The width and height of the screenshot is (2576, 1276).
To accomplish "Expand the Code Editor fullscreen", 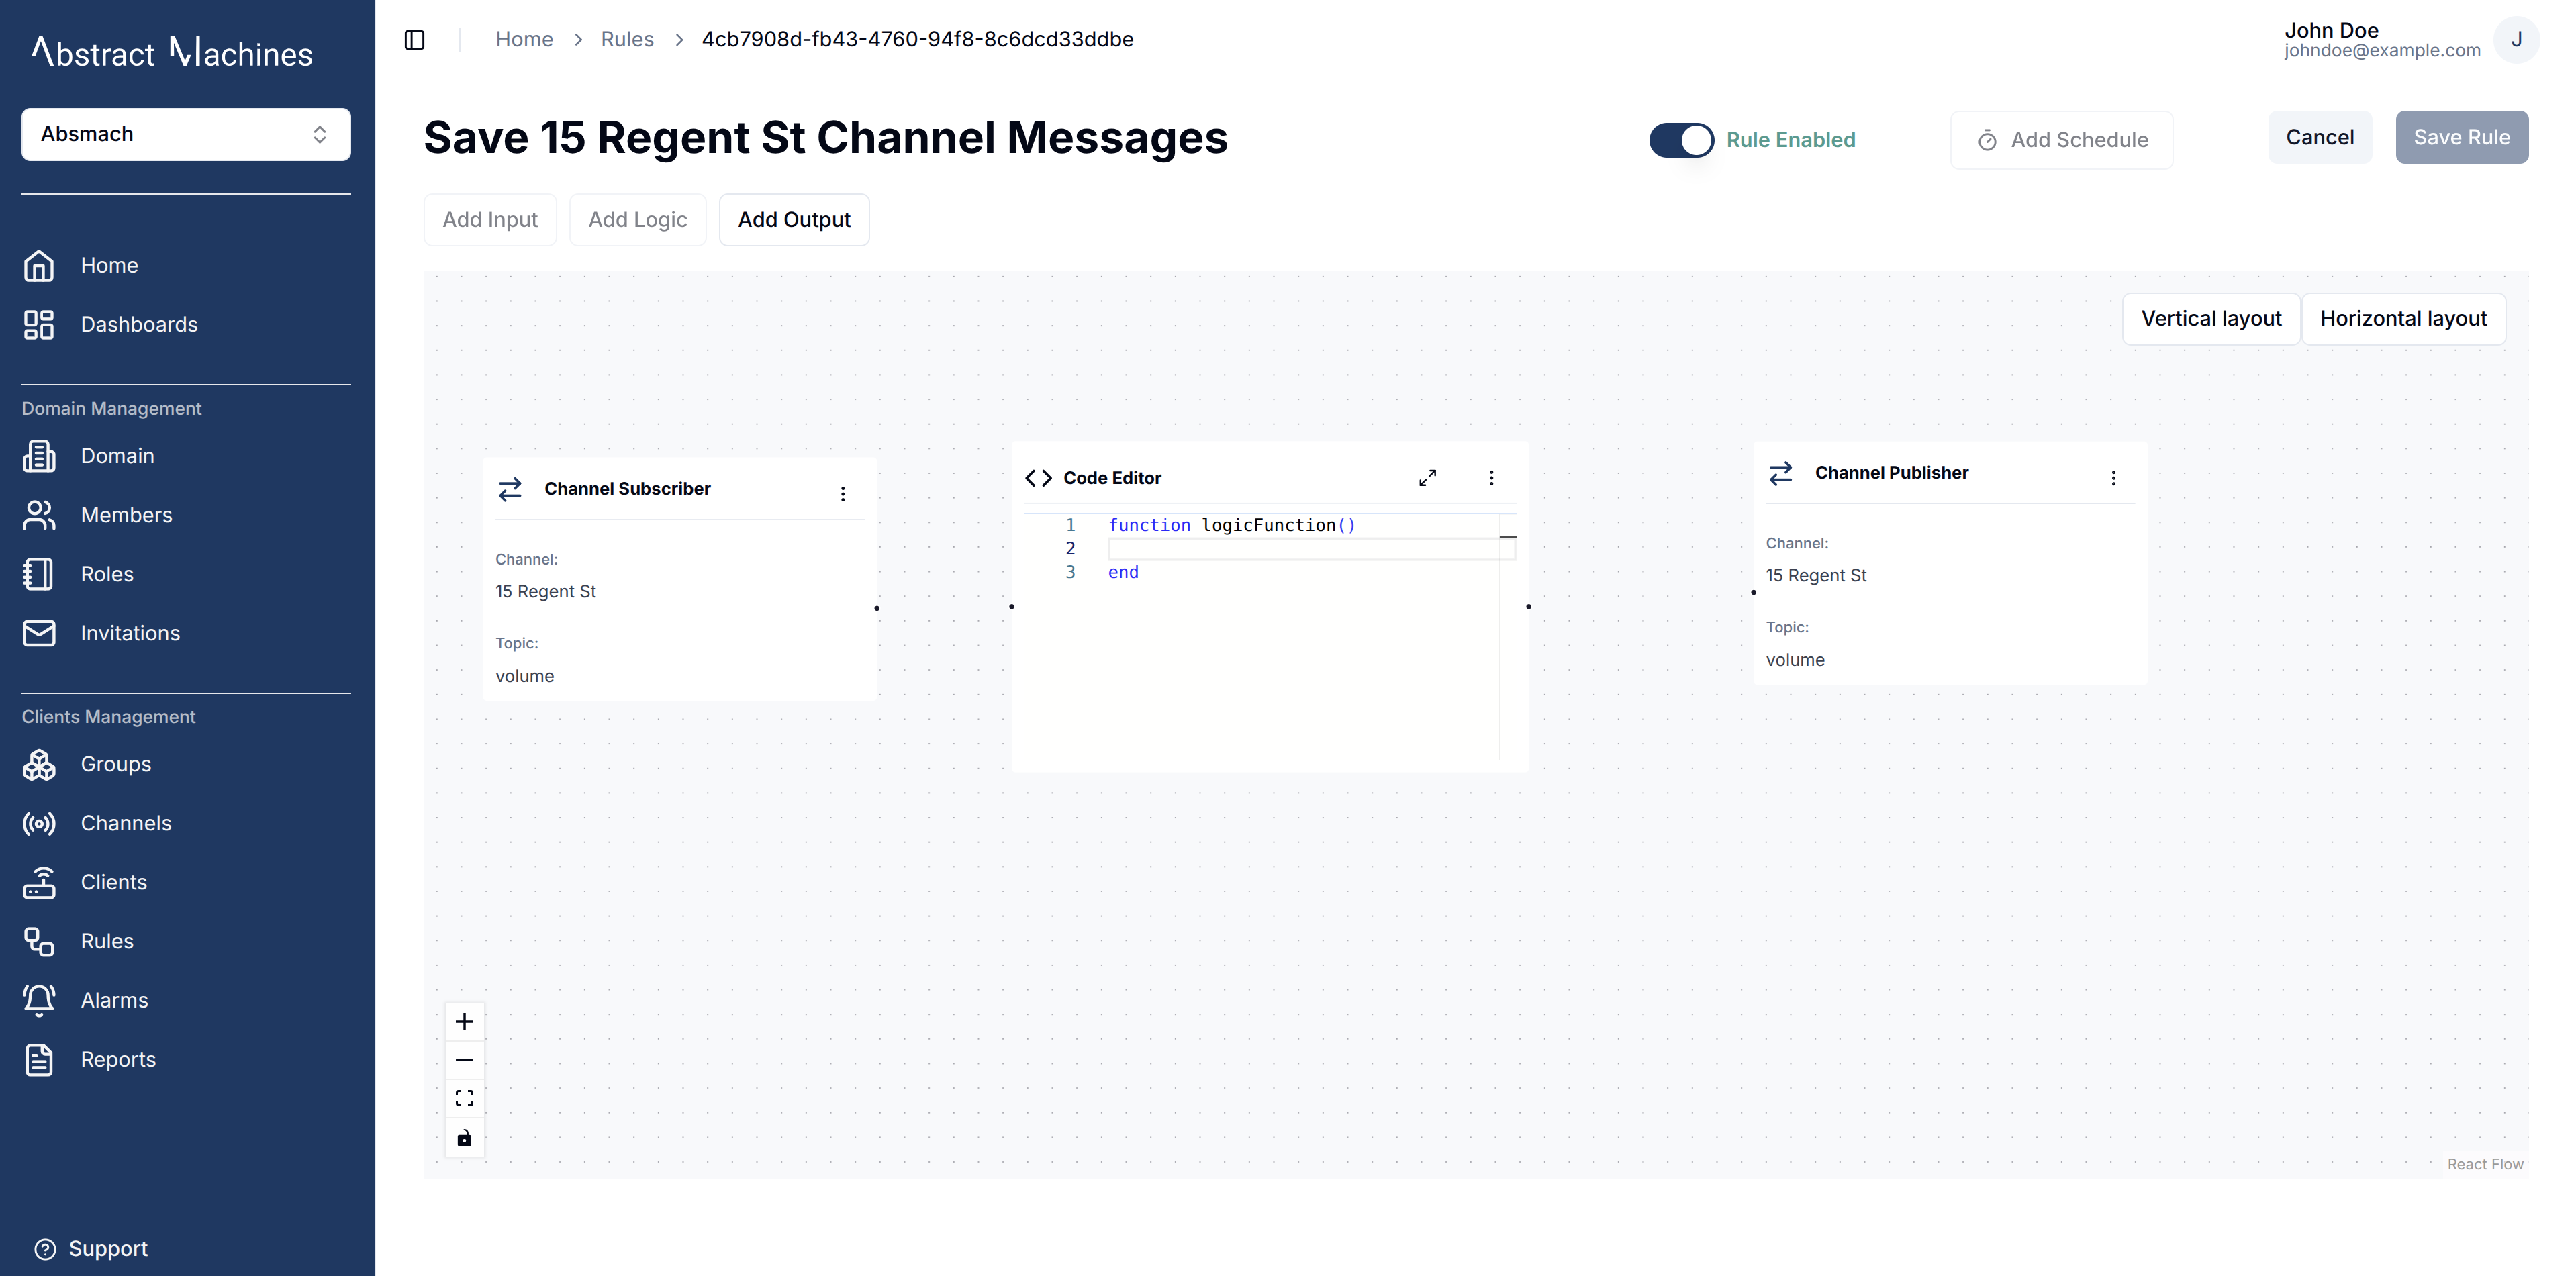I will [x=1427, y=478].
